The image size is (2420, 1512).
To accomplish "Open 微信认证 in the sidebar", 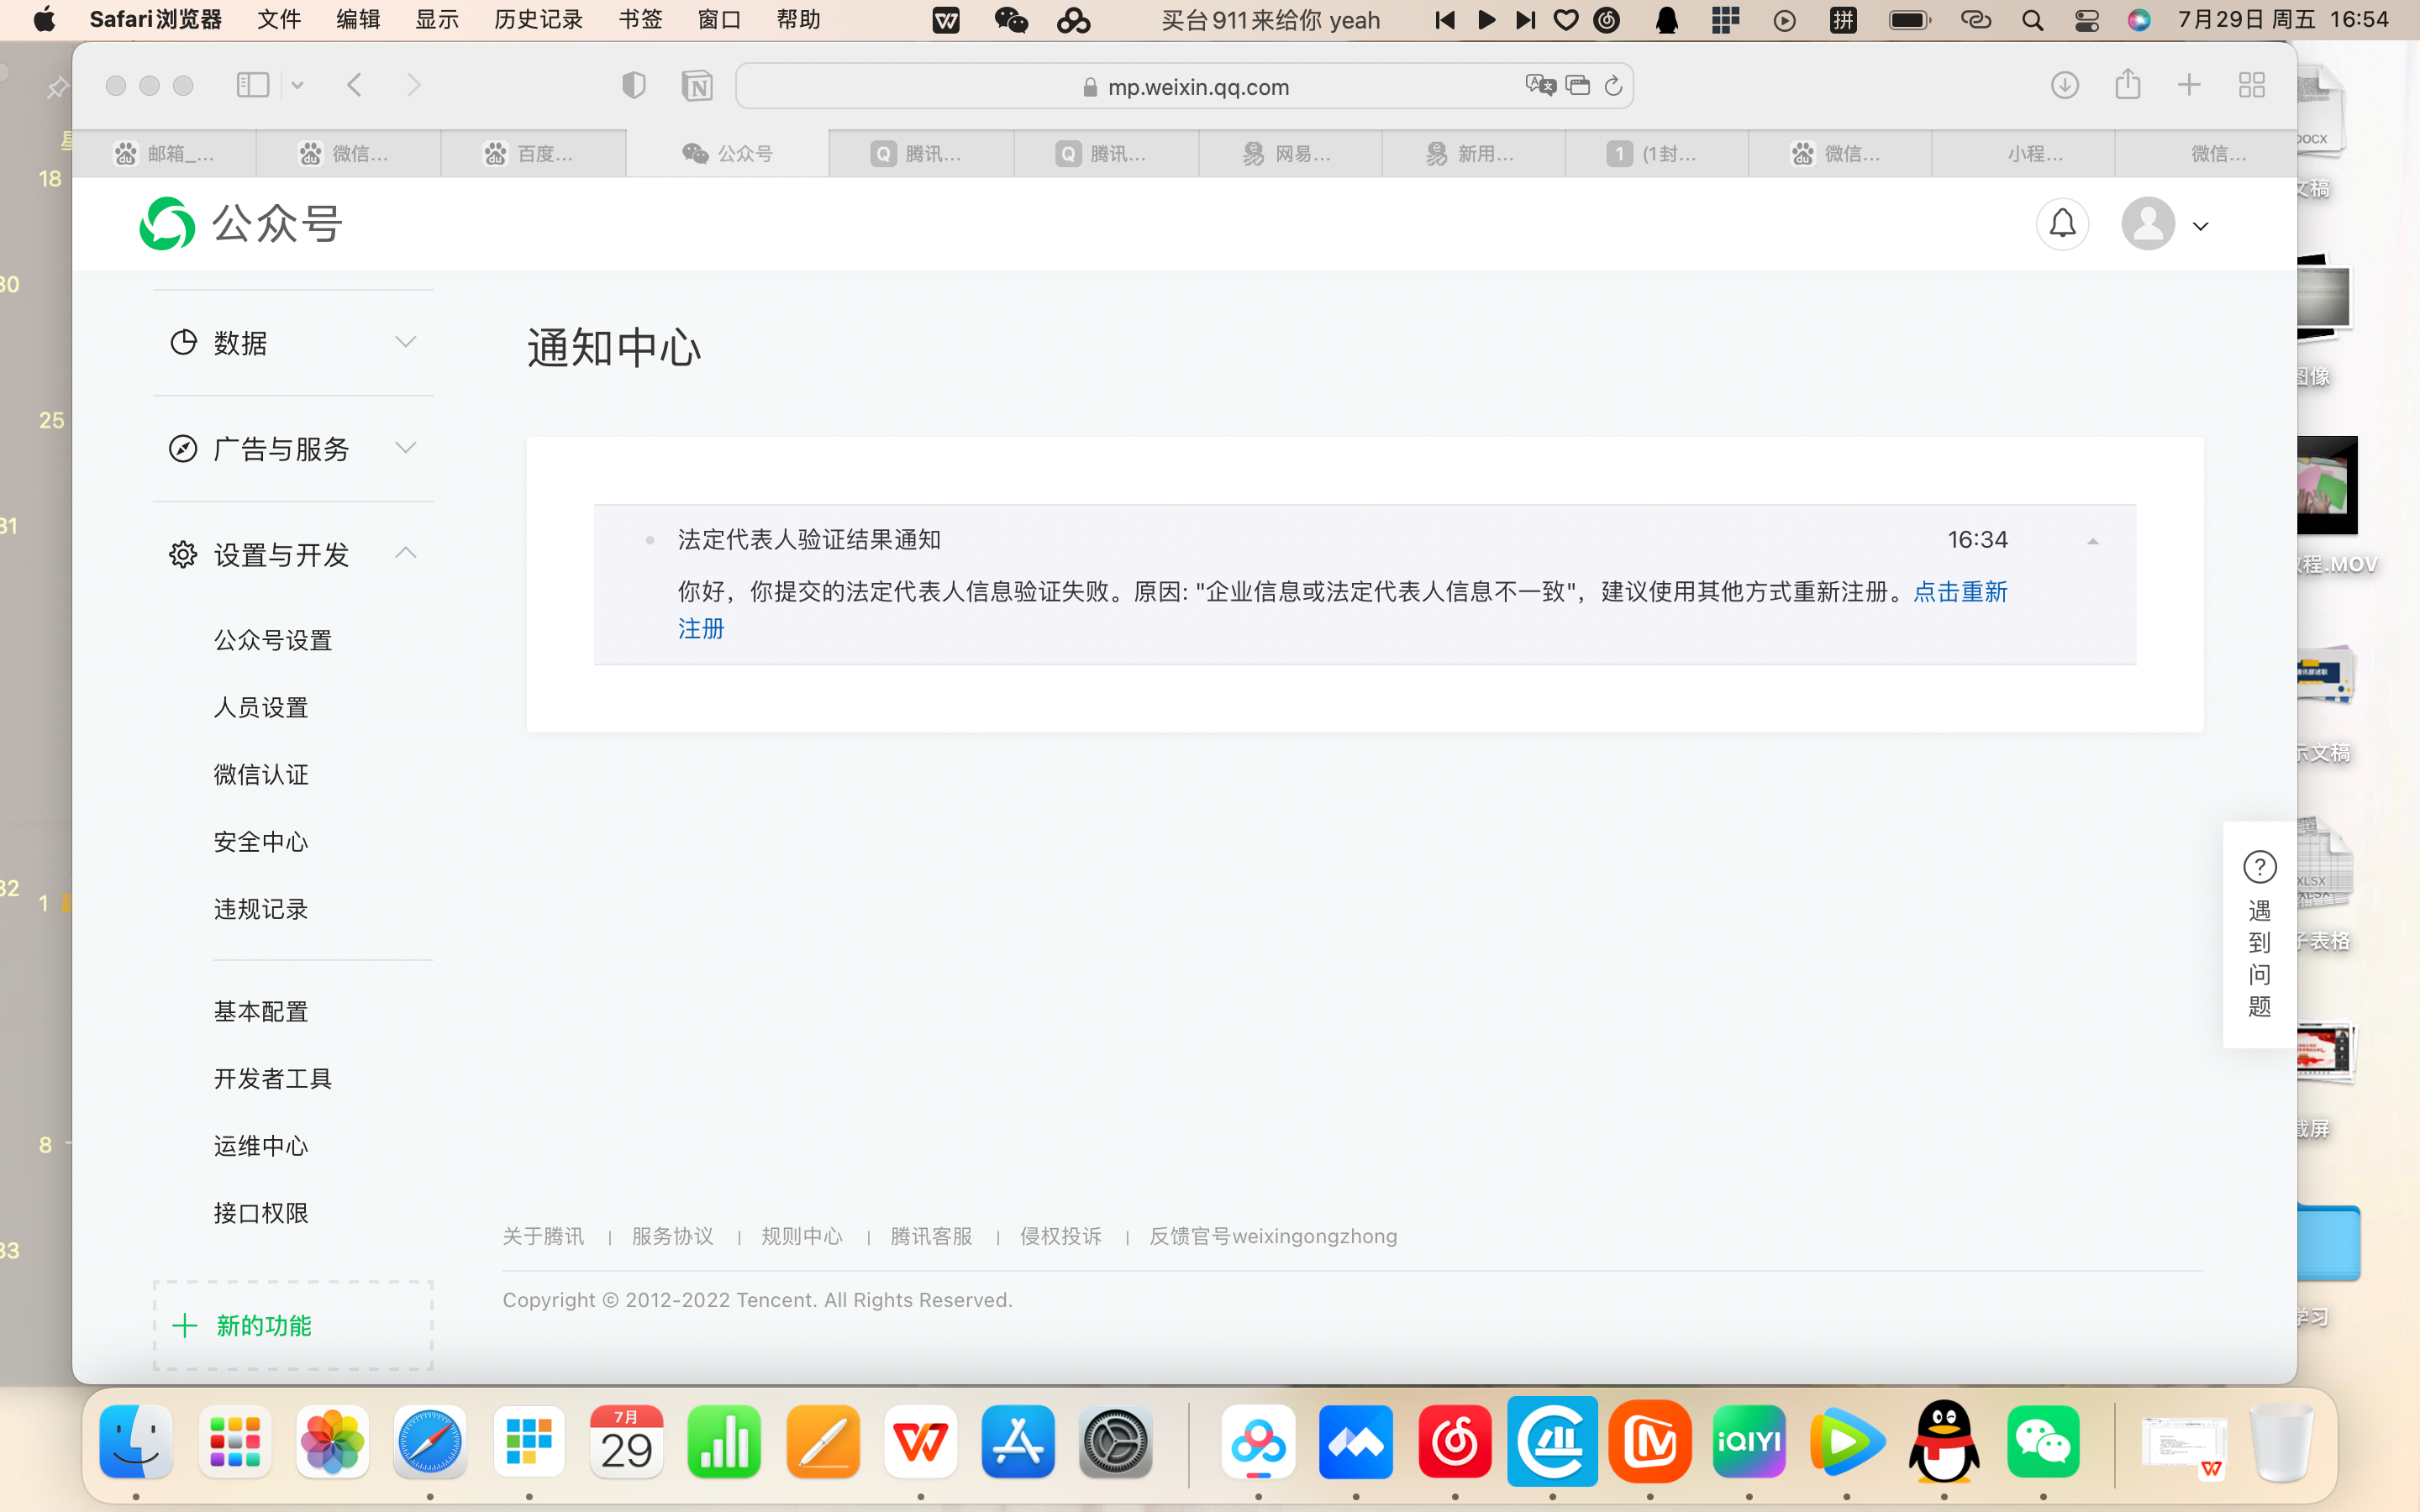I will point(261,774).
